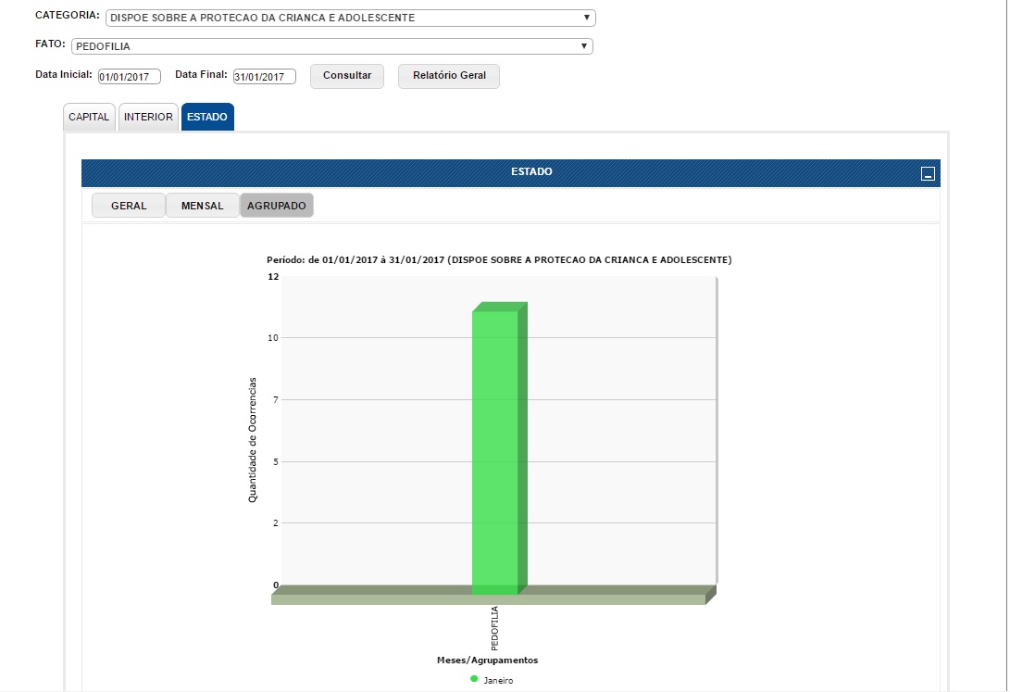This screenshot has height=692, width=1010.
Task: Select the AGRUPADO chart view
Action: pyautogui.click(x=276, y=206)
